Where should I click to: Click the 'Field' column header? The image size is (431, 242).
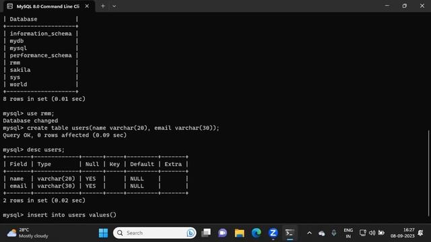[18, 164]
